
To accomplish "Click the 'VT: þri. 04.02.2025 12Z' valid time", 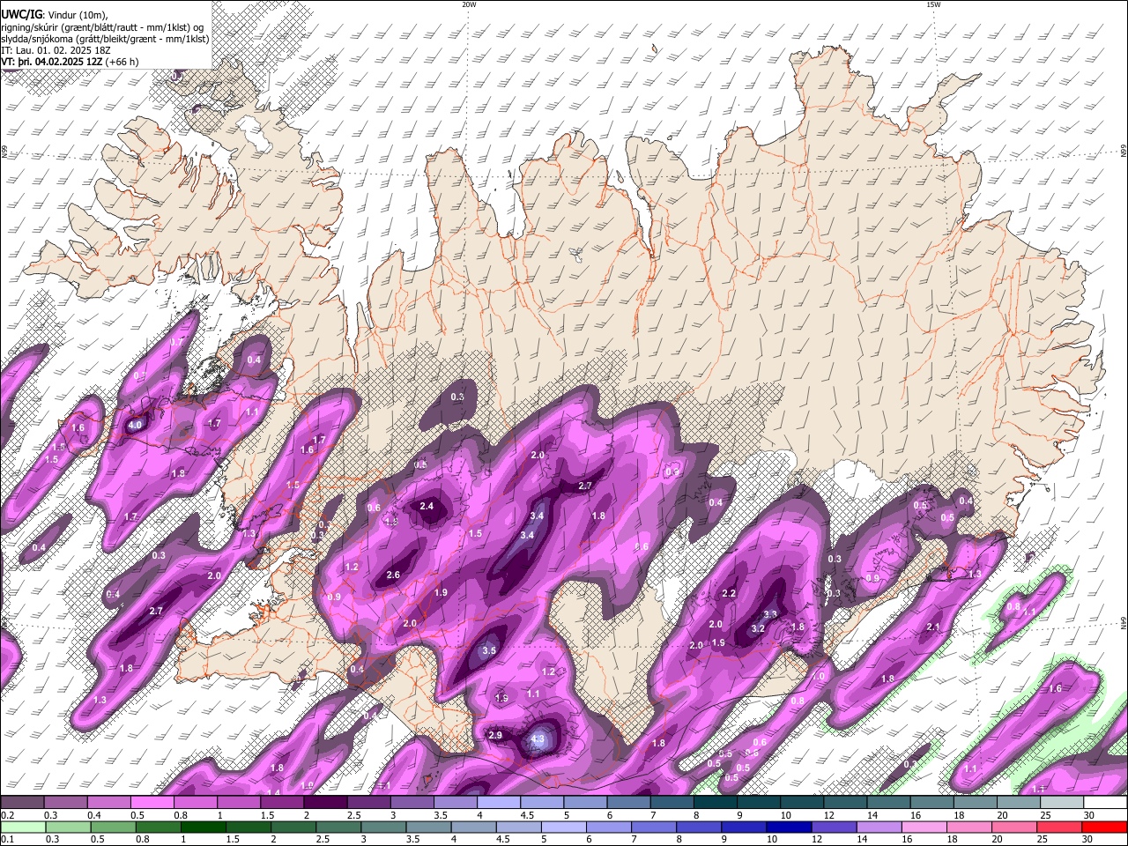I will 51,62.
